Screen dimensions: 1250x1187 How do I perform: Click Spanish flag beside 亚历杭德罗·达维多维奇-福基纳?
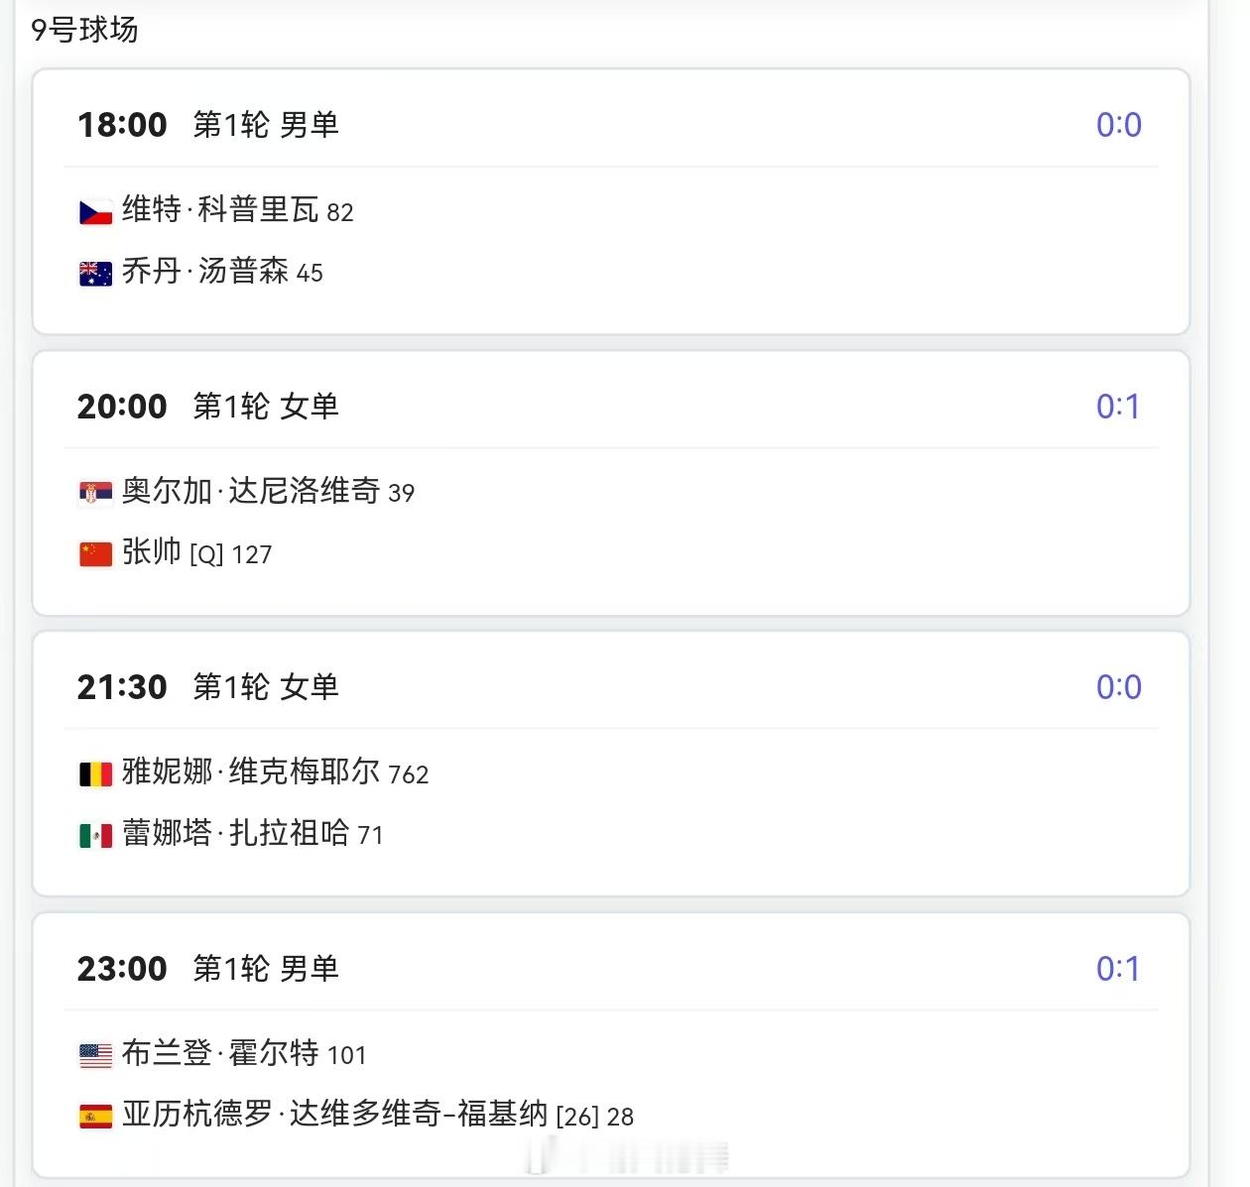coord(96,1118)
